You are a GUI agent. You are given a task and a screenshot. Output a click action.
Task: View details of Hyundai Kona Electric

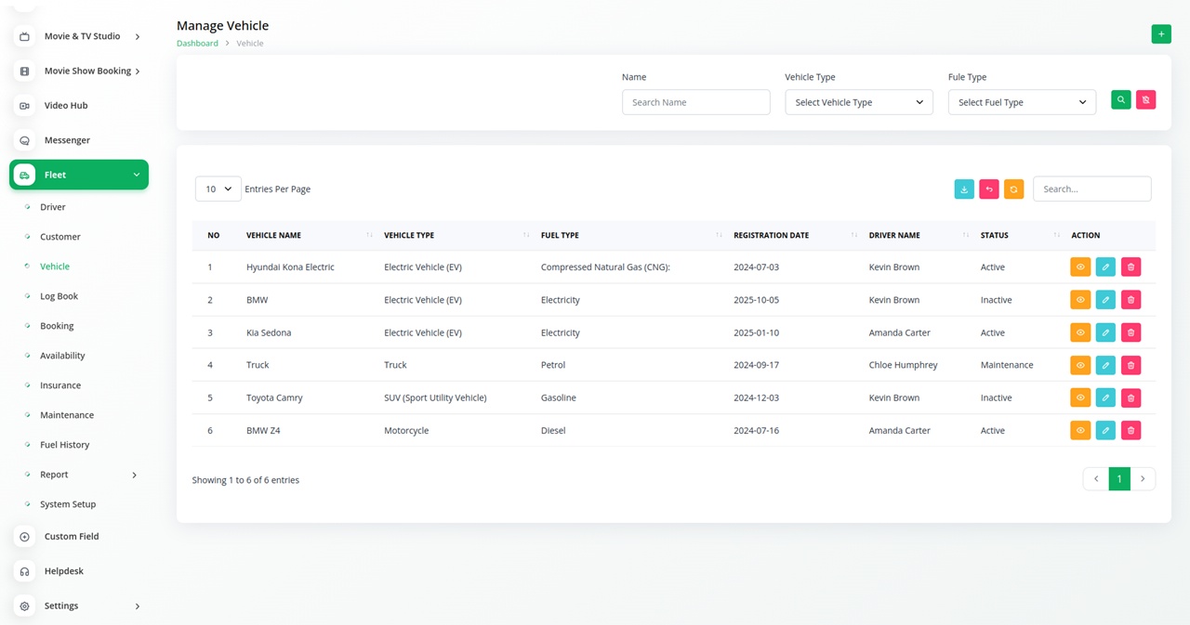click(1080, 267)
